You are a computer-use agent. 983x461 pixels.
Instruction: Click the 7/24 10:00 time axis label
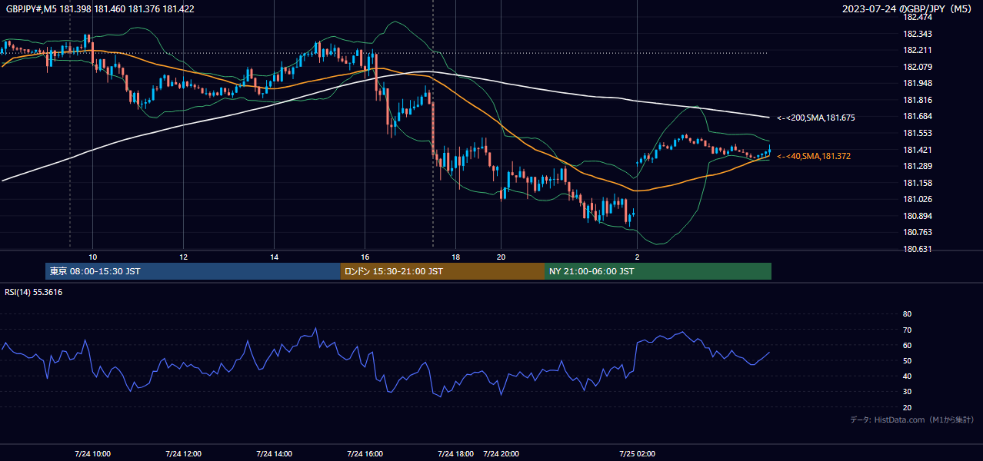[93, 454]
